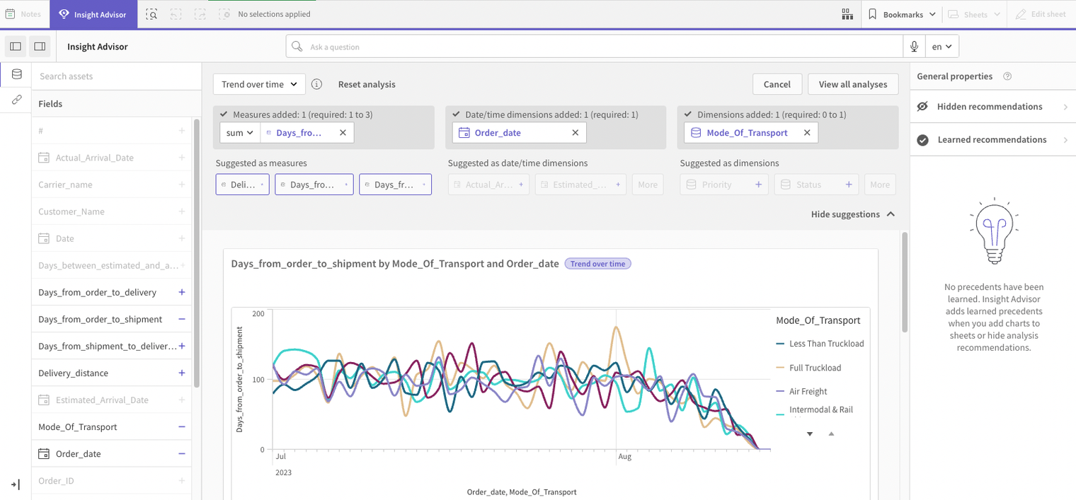Select Intermodal & Rail legend entry

[x=815, y=410]
